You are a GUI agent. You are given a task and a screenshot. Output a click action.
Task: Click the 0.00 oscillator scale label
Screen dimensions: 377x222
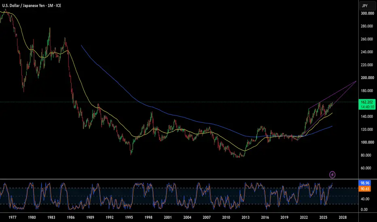[364, 209]
